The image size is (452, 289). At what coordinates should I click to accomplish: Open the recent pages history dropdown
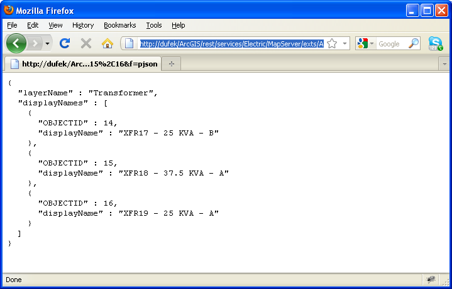(x=48, y=44)
